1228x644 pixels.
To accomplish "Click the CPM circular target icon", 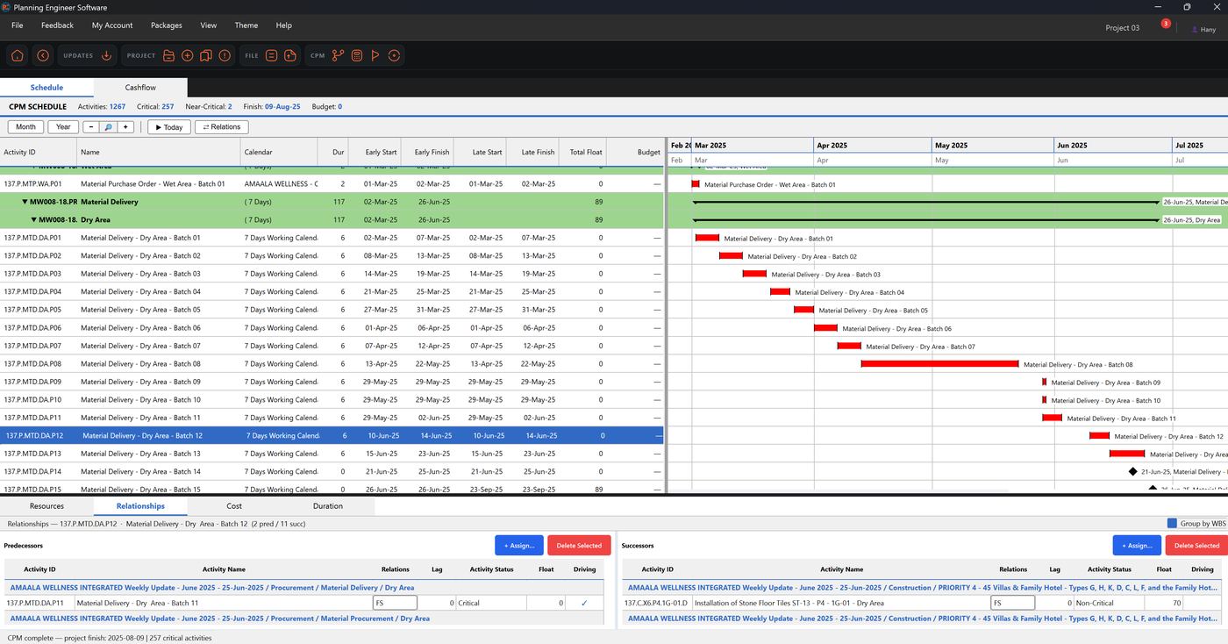I will [395, 55].
